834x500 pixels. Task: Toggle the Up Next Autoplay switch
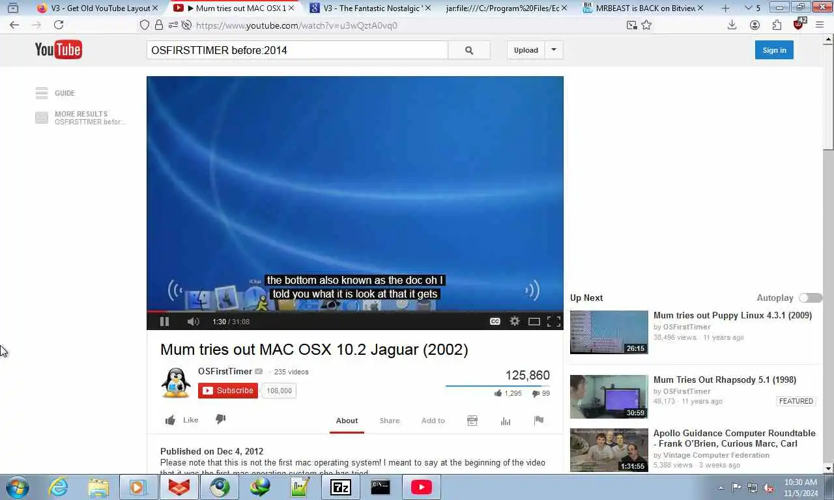(811, 298)
